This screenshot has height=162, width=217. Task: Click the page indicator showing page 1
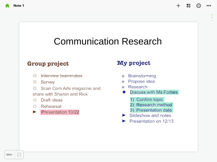pyautogui.click(x=212, y=16)
